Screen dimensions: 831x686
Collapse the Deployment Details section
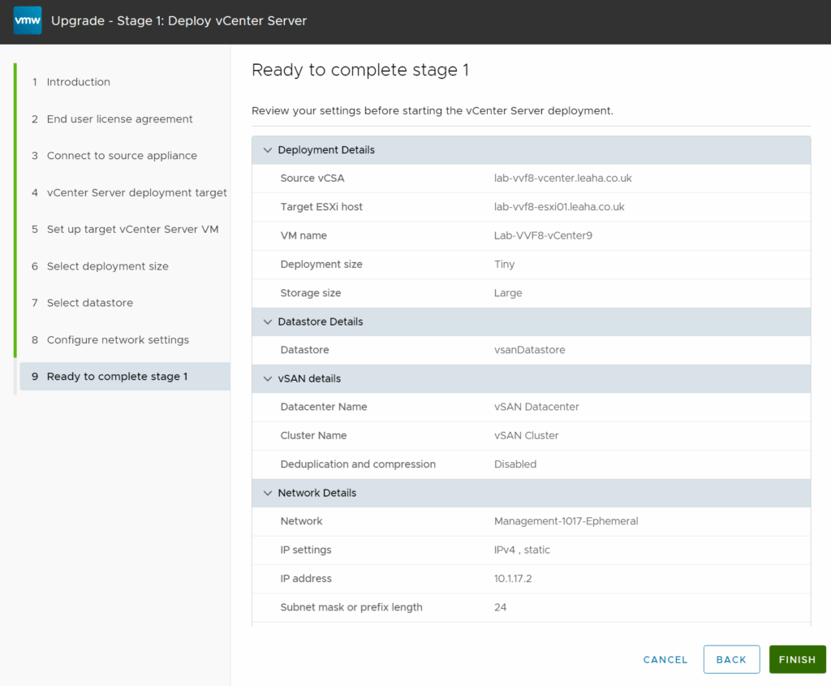coord(268,150)
